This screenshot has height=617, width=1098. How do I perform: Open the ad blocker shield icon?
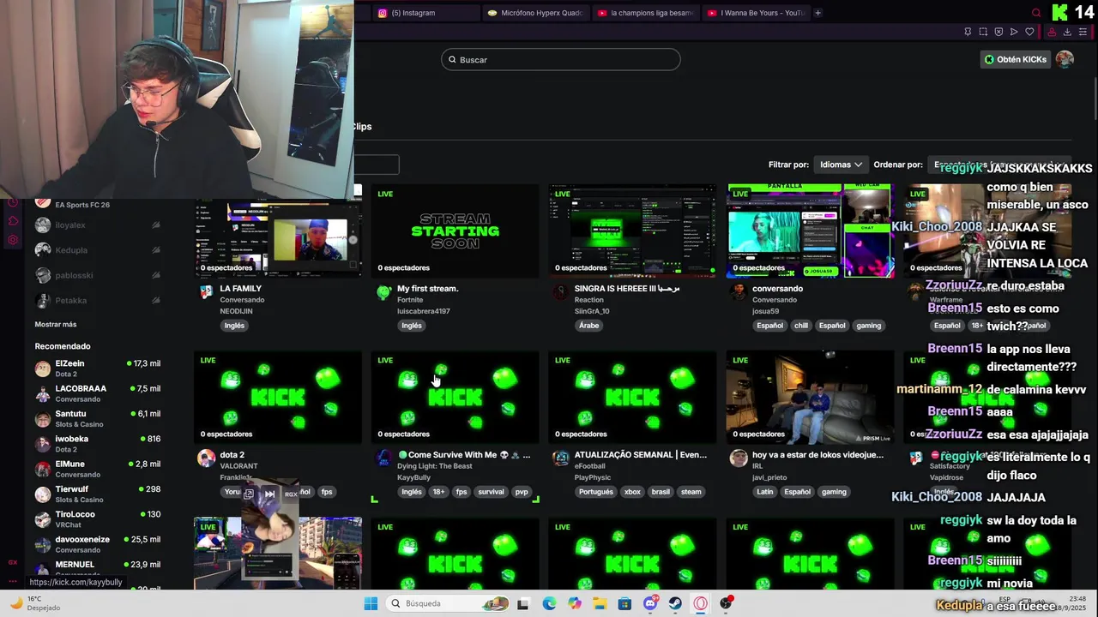pos(998,32)
